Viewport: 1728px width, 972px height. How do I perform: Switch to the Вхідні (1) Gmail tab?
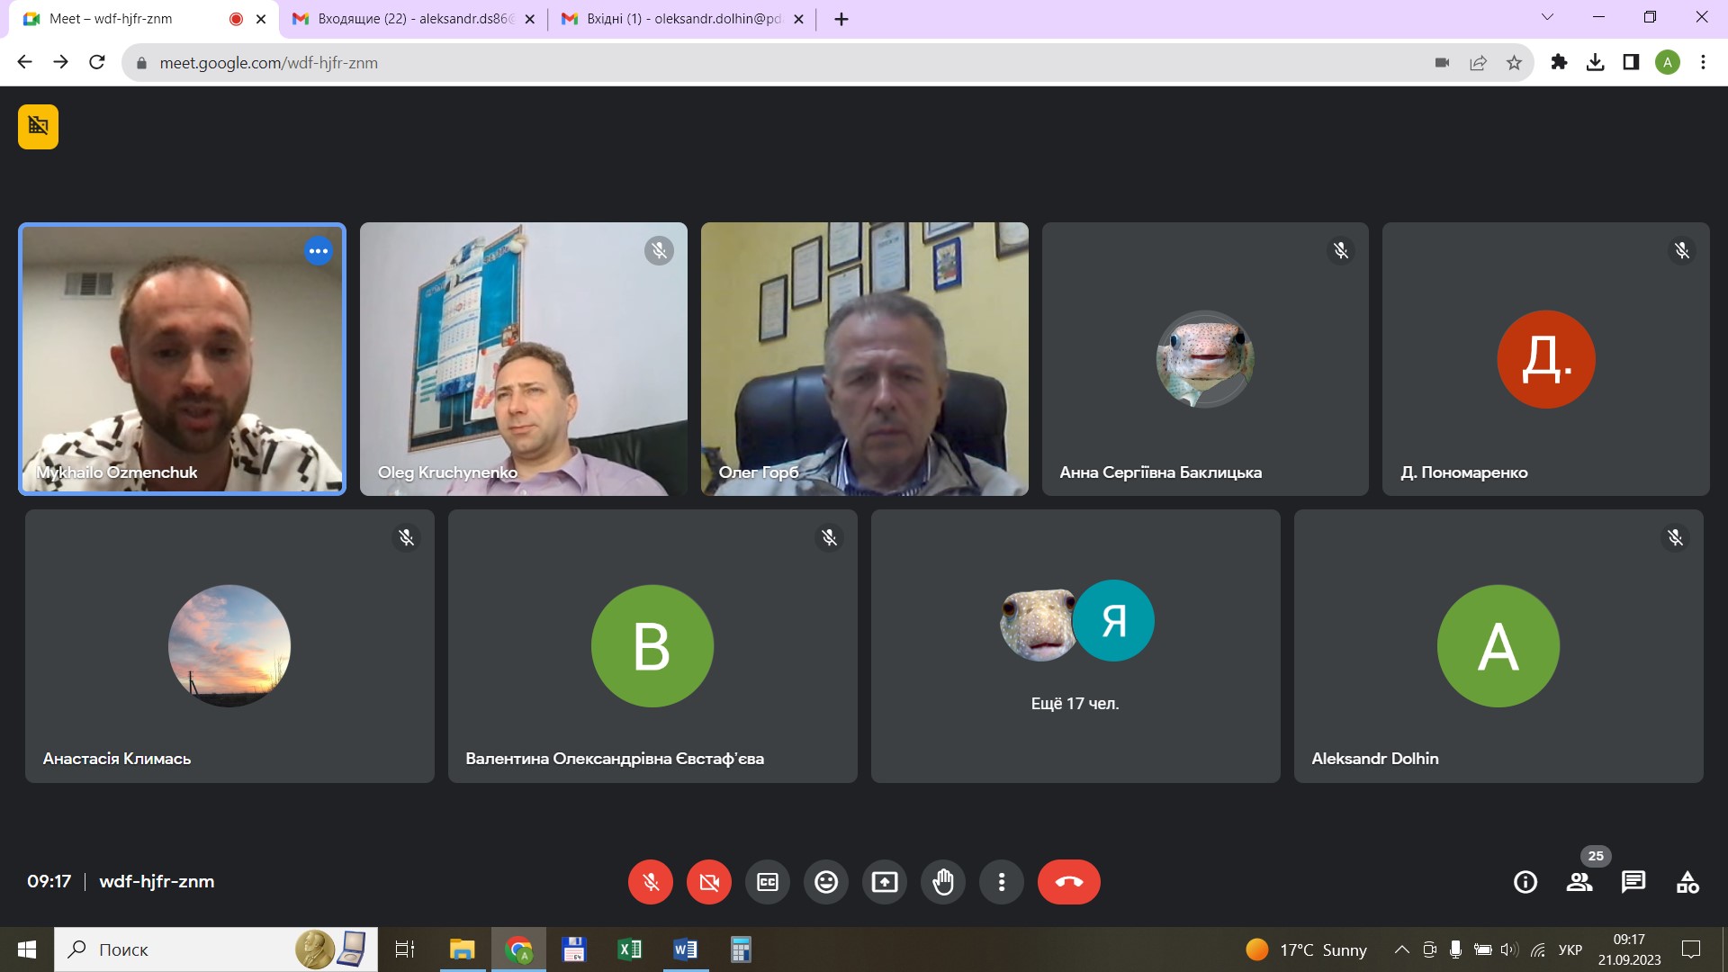point(681,19)
